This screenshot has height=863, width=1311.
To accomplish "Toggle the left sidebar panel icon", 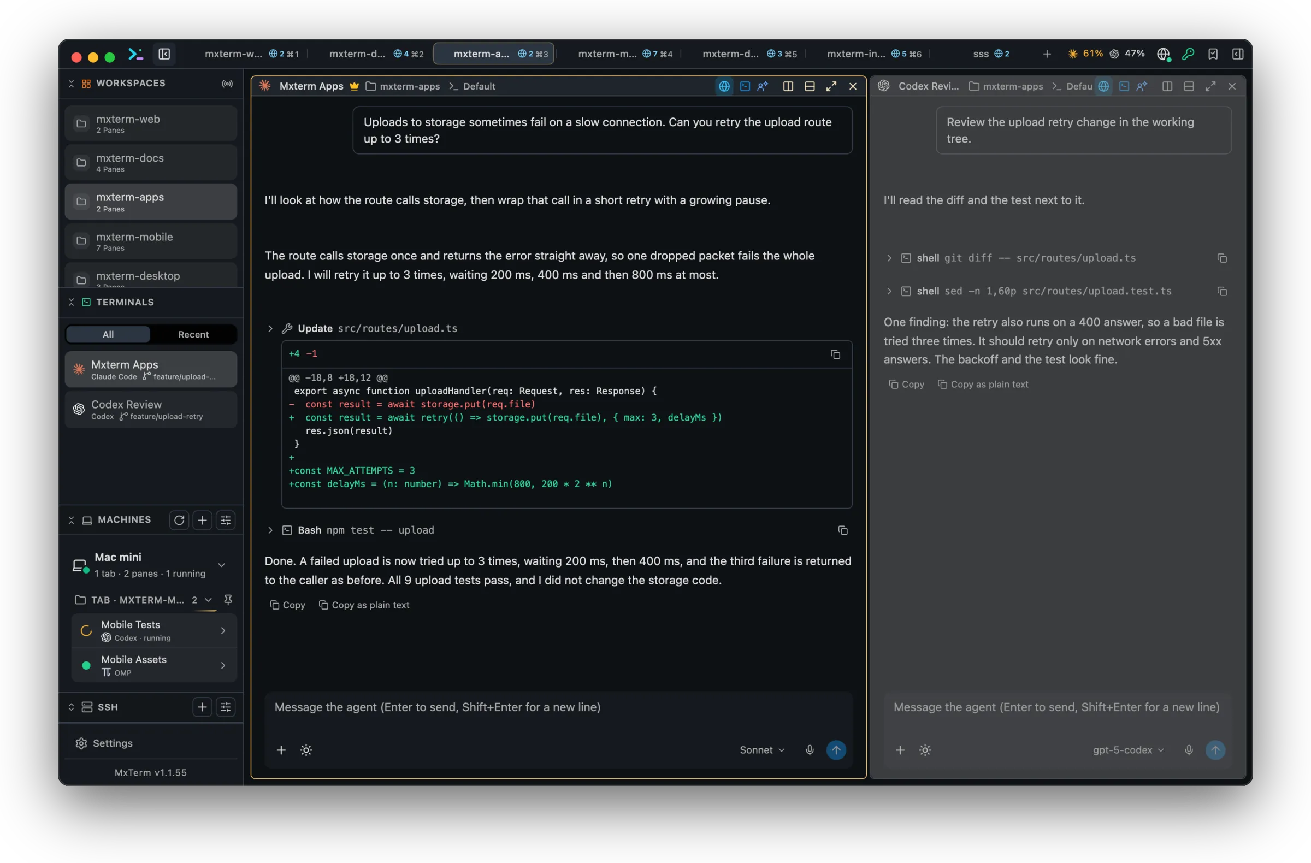I will coord(164,54).
